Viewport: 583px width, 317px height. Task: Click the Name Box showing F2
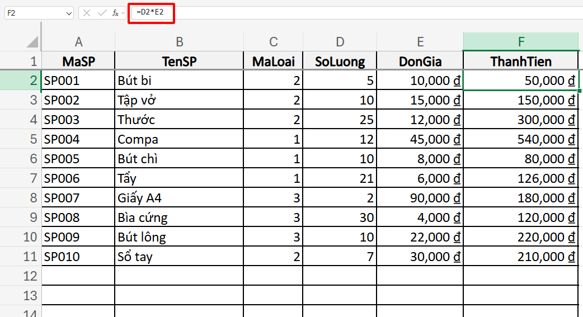34,13
